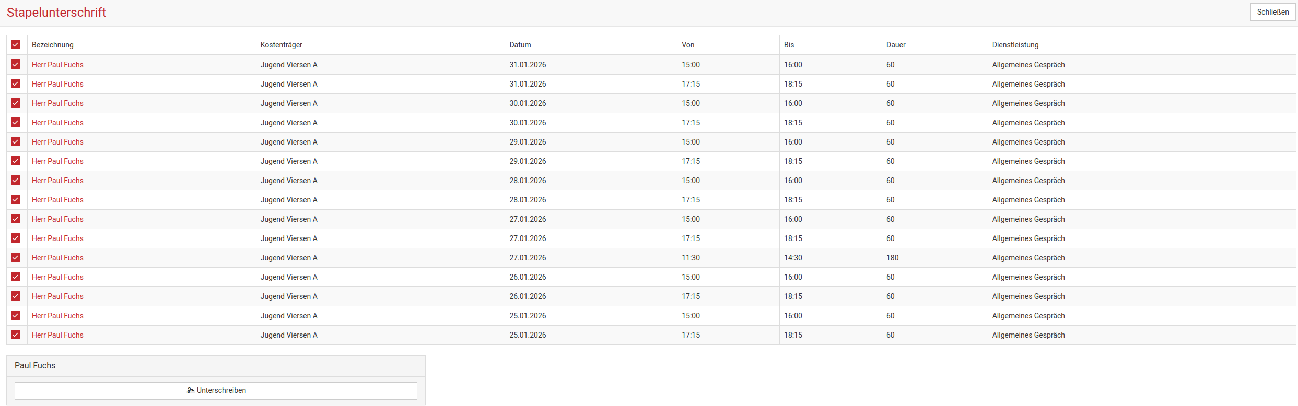This screenshot has width=1298, height=406.
Task: Click the signature pen icon on Unterschreiben
Action: (190, 390)
